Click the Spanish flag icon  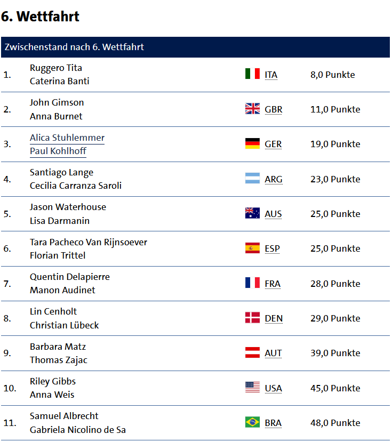pos(252,248)
